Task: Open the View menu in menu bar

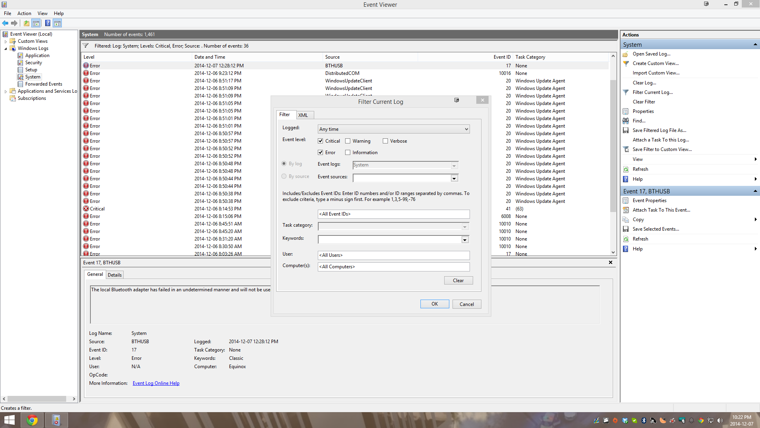Action: point(42,13)
